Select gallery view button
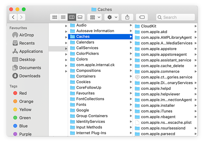The image size is (205, 143). click(x=80, y=17)
